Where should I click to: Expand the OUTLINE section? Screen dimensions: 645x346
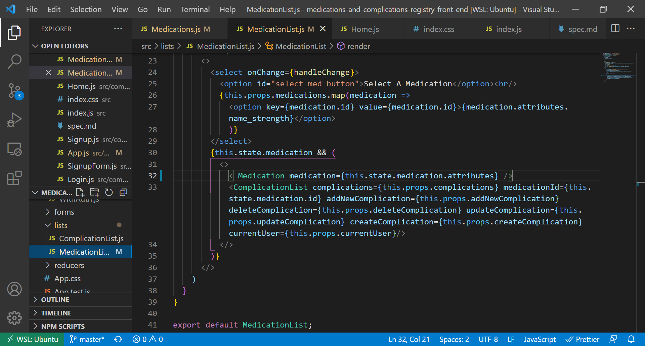point(55,300)
